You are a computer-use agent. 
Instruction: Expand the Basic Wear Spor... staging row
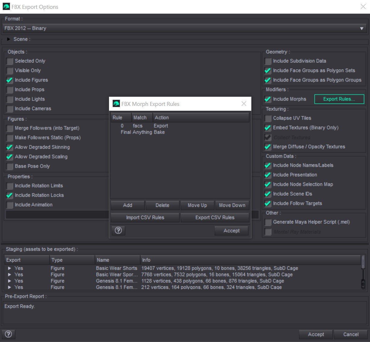pos(10,275)
